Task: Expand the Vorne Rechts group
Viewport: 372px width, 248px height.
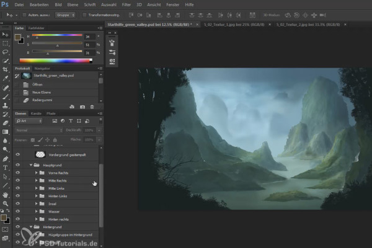Action: pyautogui.click(x=36, y=173)
